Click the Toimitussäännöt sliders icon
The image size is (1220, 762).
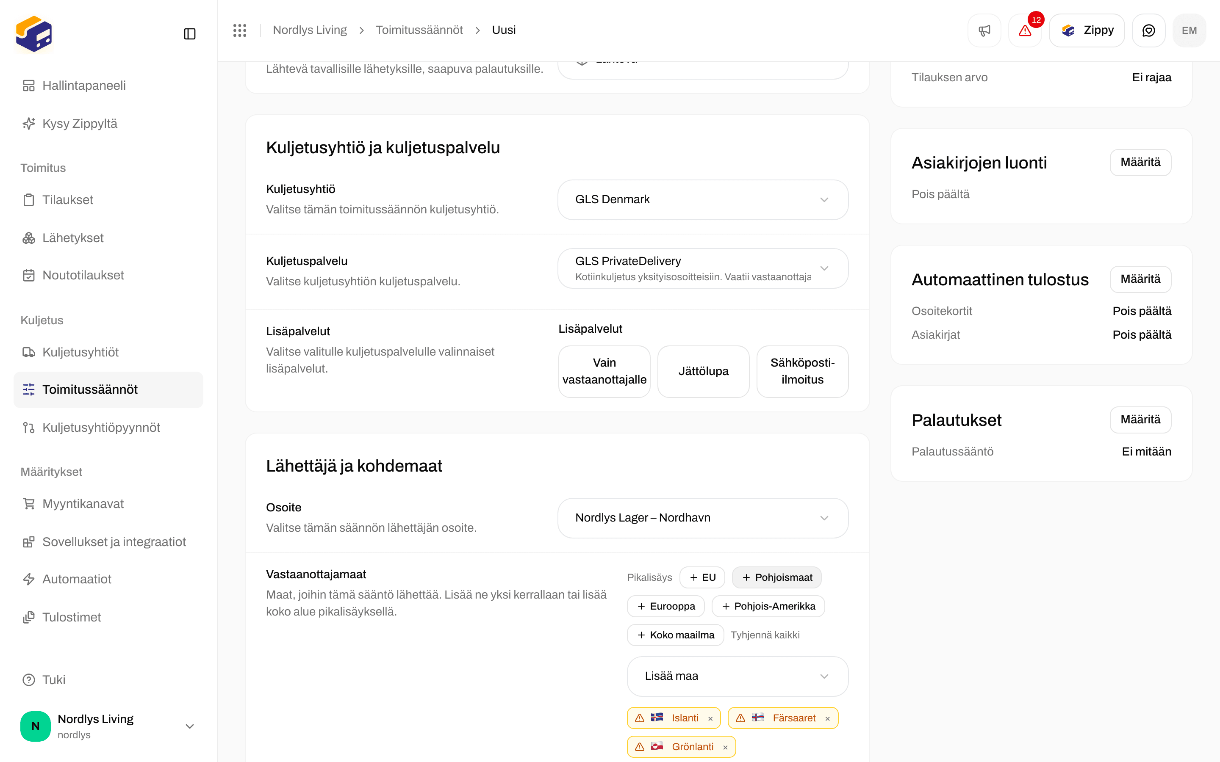tap(29, 389)
